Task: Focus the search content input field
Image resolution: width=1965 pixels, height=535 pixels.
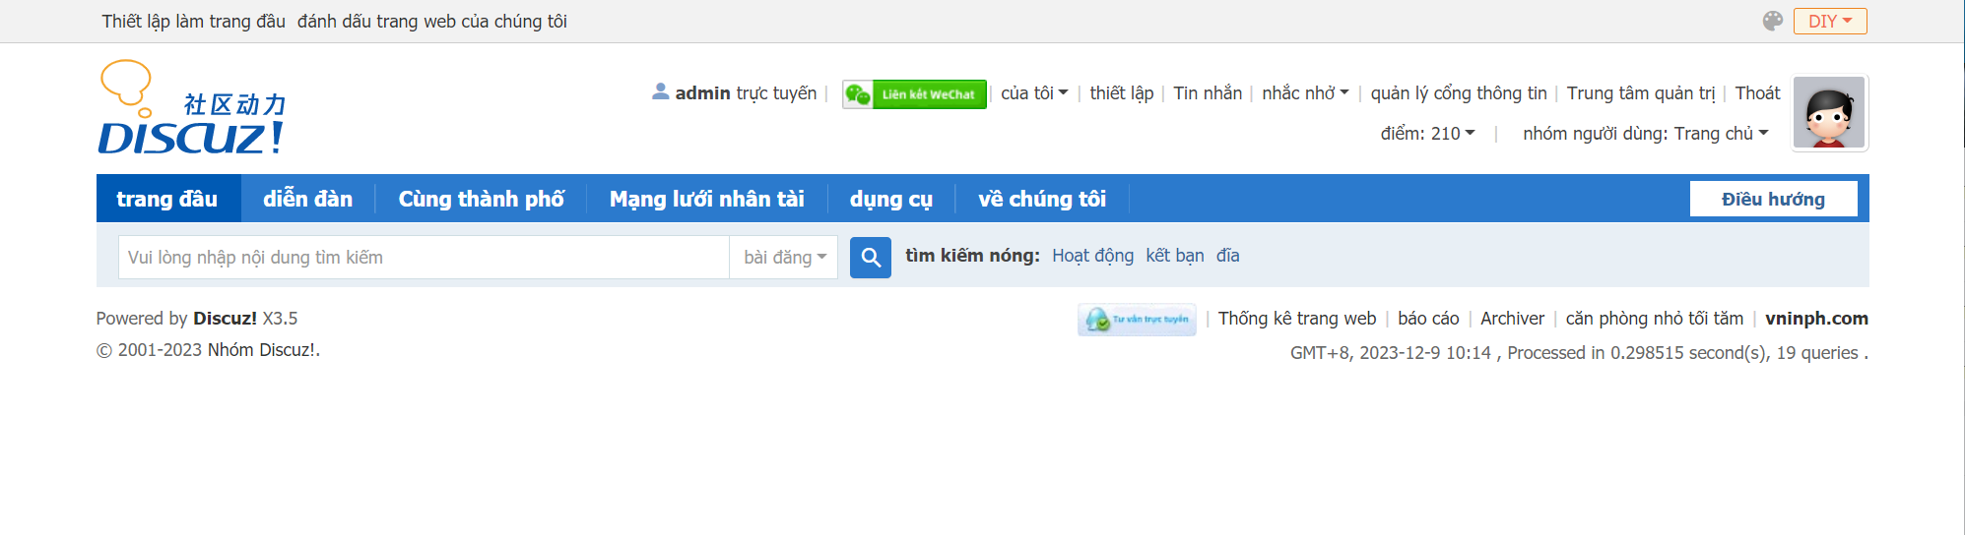Action: point(424,258)
